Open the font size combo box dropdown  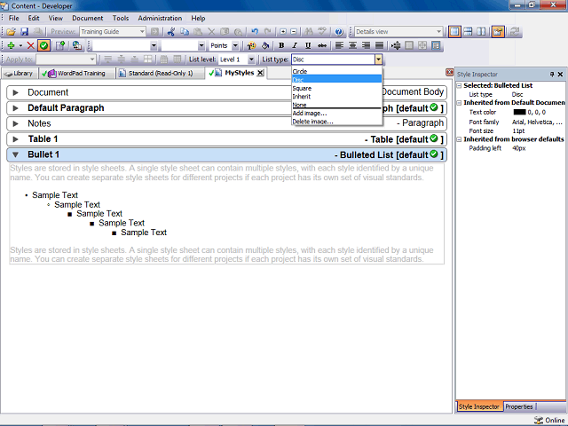201,45
